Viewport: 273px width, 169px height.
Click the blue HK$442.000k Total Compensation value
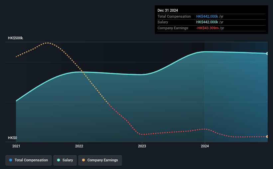pyautogui.click(x=207, y=16)
